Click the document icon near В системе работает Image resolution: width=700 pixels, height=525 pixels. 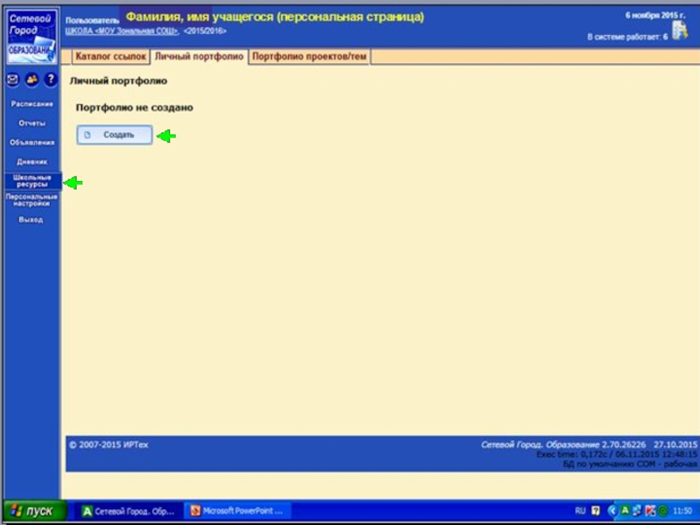680,31
